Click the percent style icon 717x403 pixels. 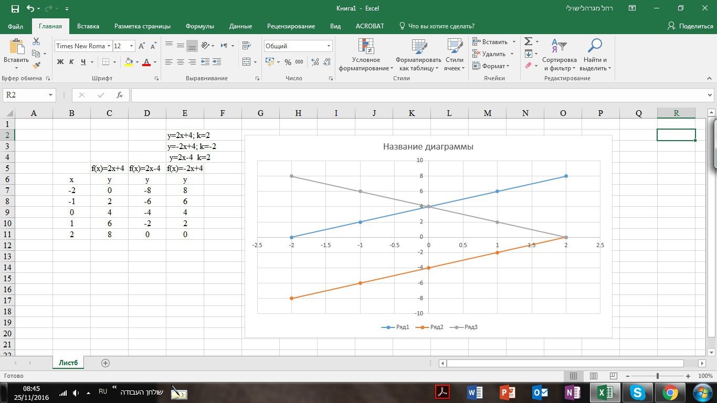click(x=288, y=62)
